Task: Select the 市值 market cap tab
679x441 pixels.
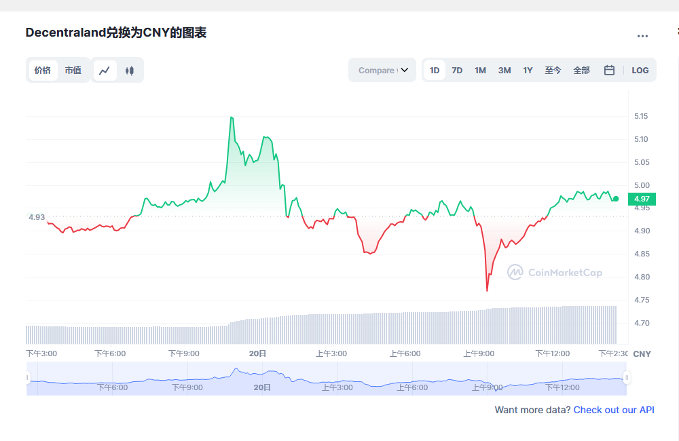Action: [73, 70]
